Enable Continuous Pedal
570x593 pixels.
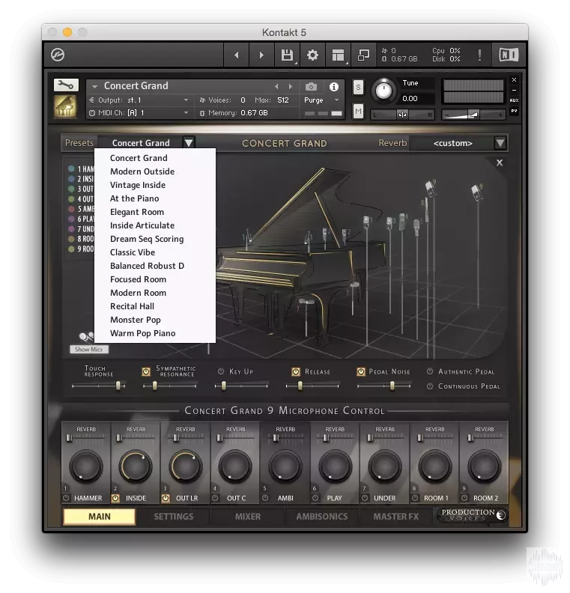click(430, 386)
